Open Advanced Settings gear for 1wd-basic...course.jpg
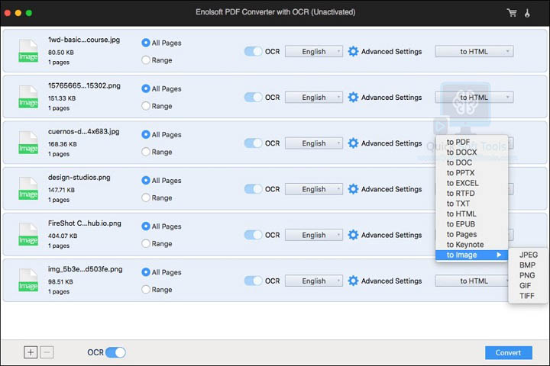 coord(353,52)
